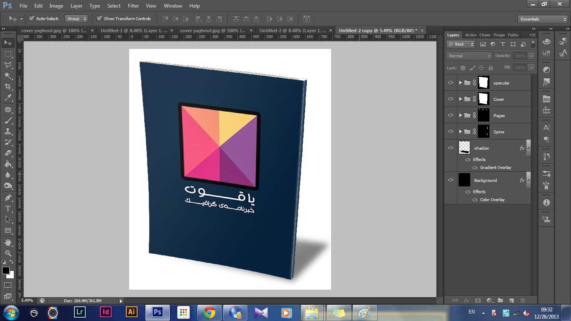The height and width of the screenshot is (321, 571).
Task: Select the Zoom tool
Action: tap(8, 253)
